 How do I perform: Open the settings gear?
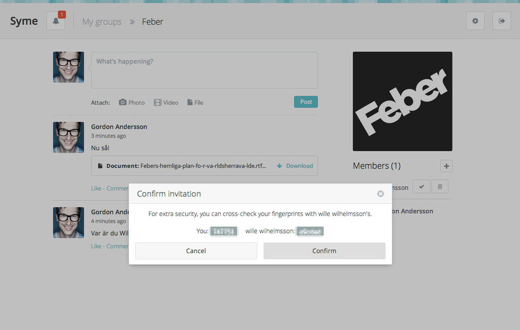(475, 21)
